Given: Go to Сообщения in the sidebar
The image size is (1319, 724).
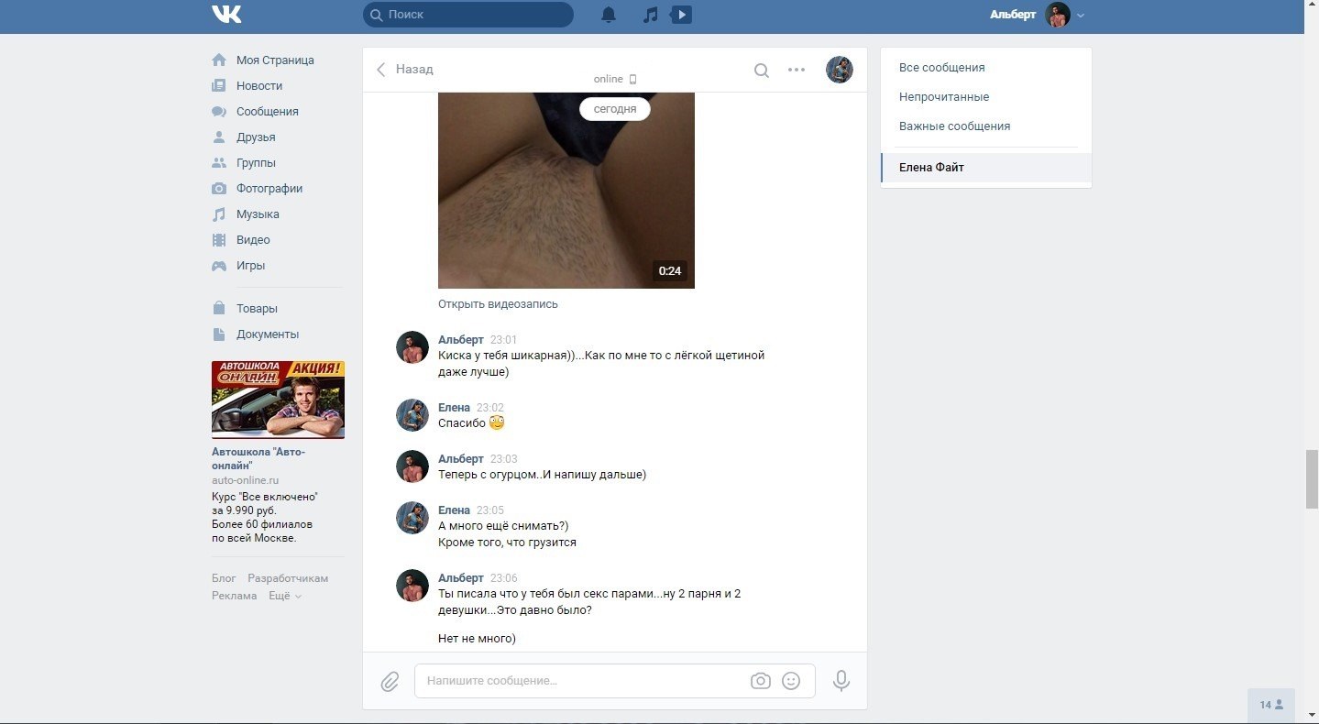Looking at the screenshot, I should pos(267,112).
